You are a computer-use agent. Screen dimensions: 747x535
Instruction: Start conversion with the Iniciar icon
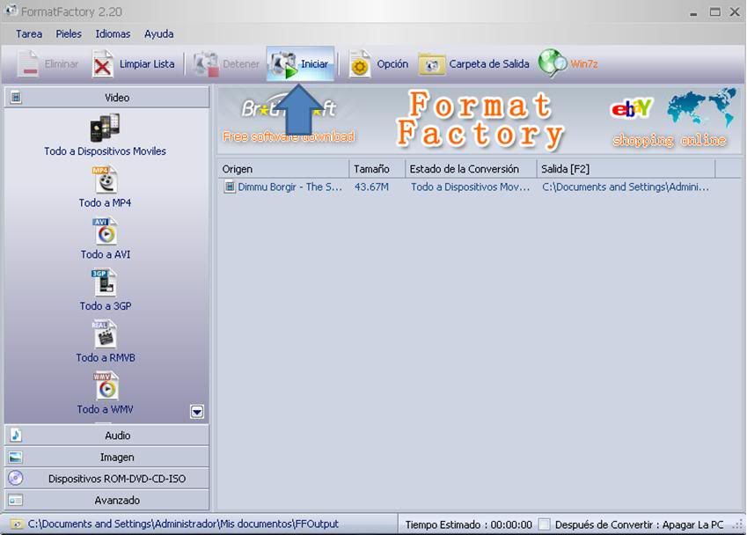283,64
